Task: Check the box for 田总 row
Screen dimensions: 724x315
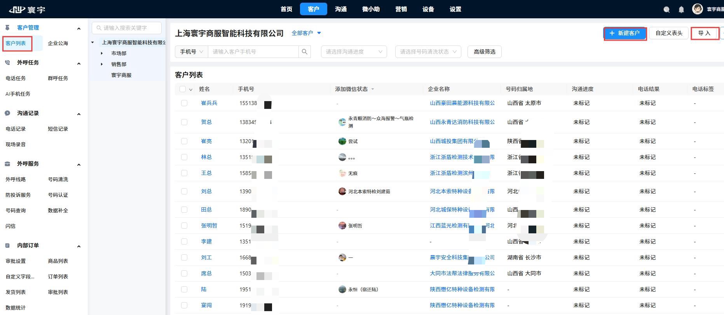Action: 184,210
